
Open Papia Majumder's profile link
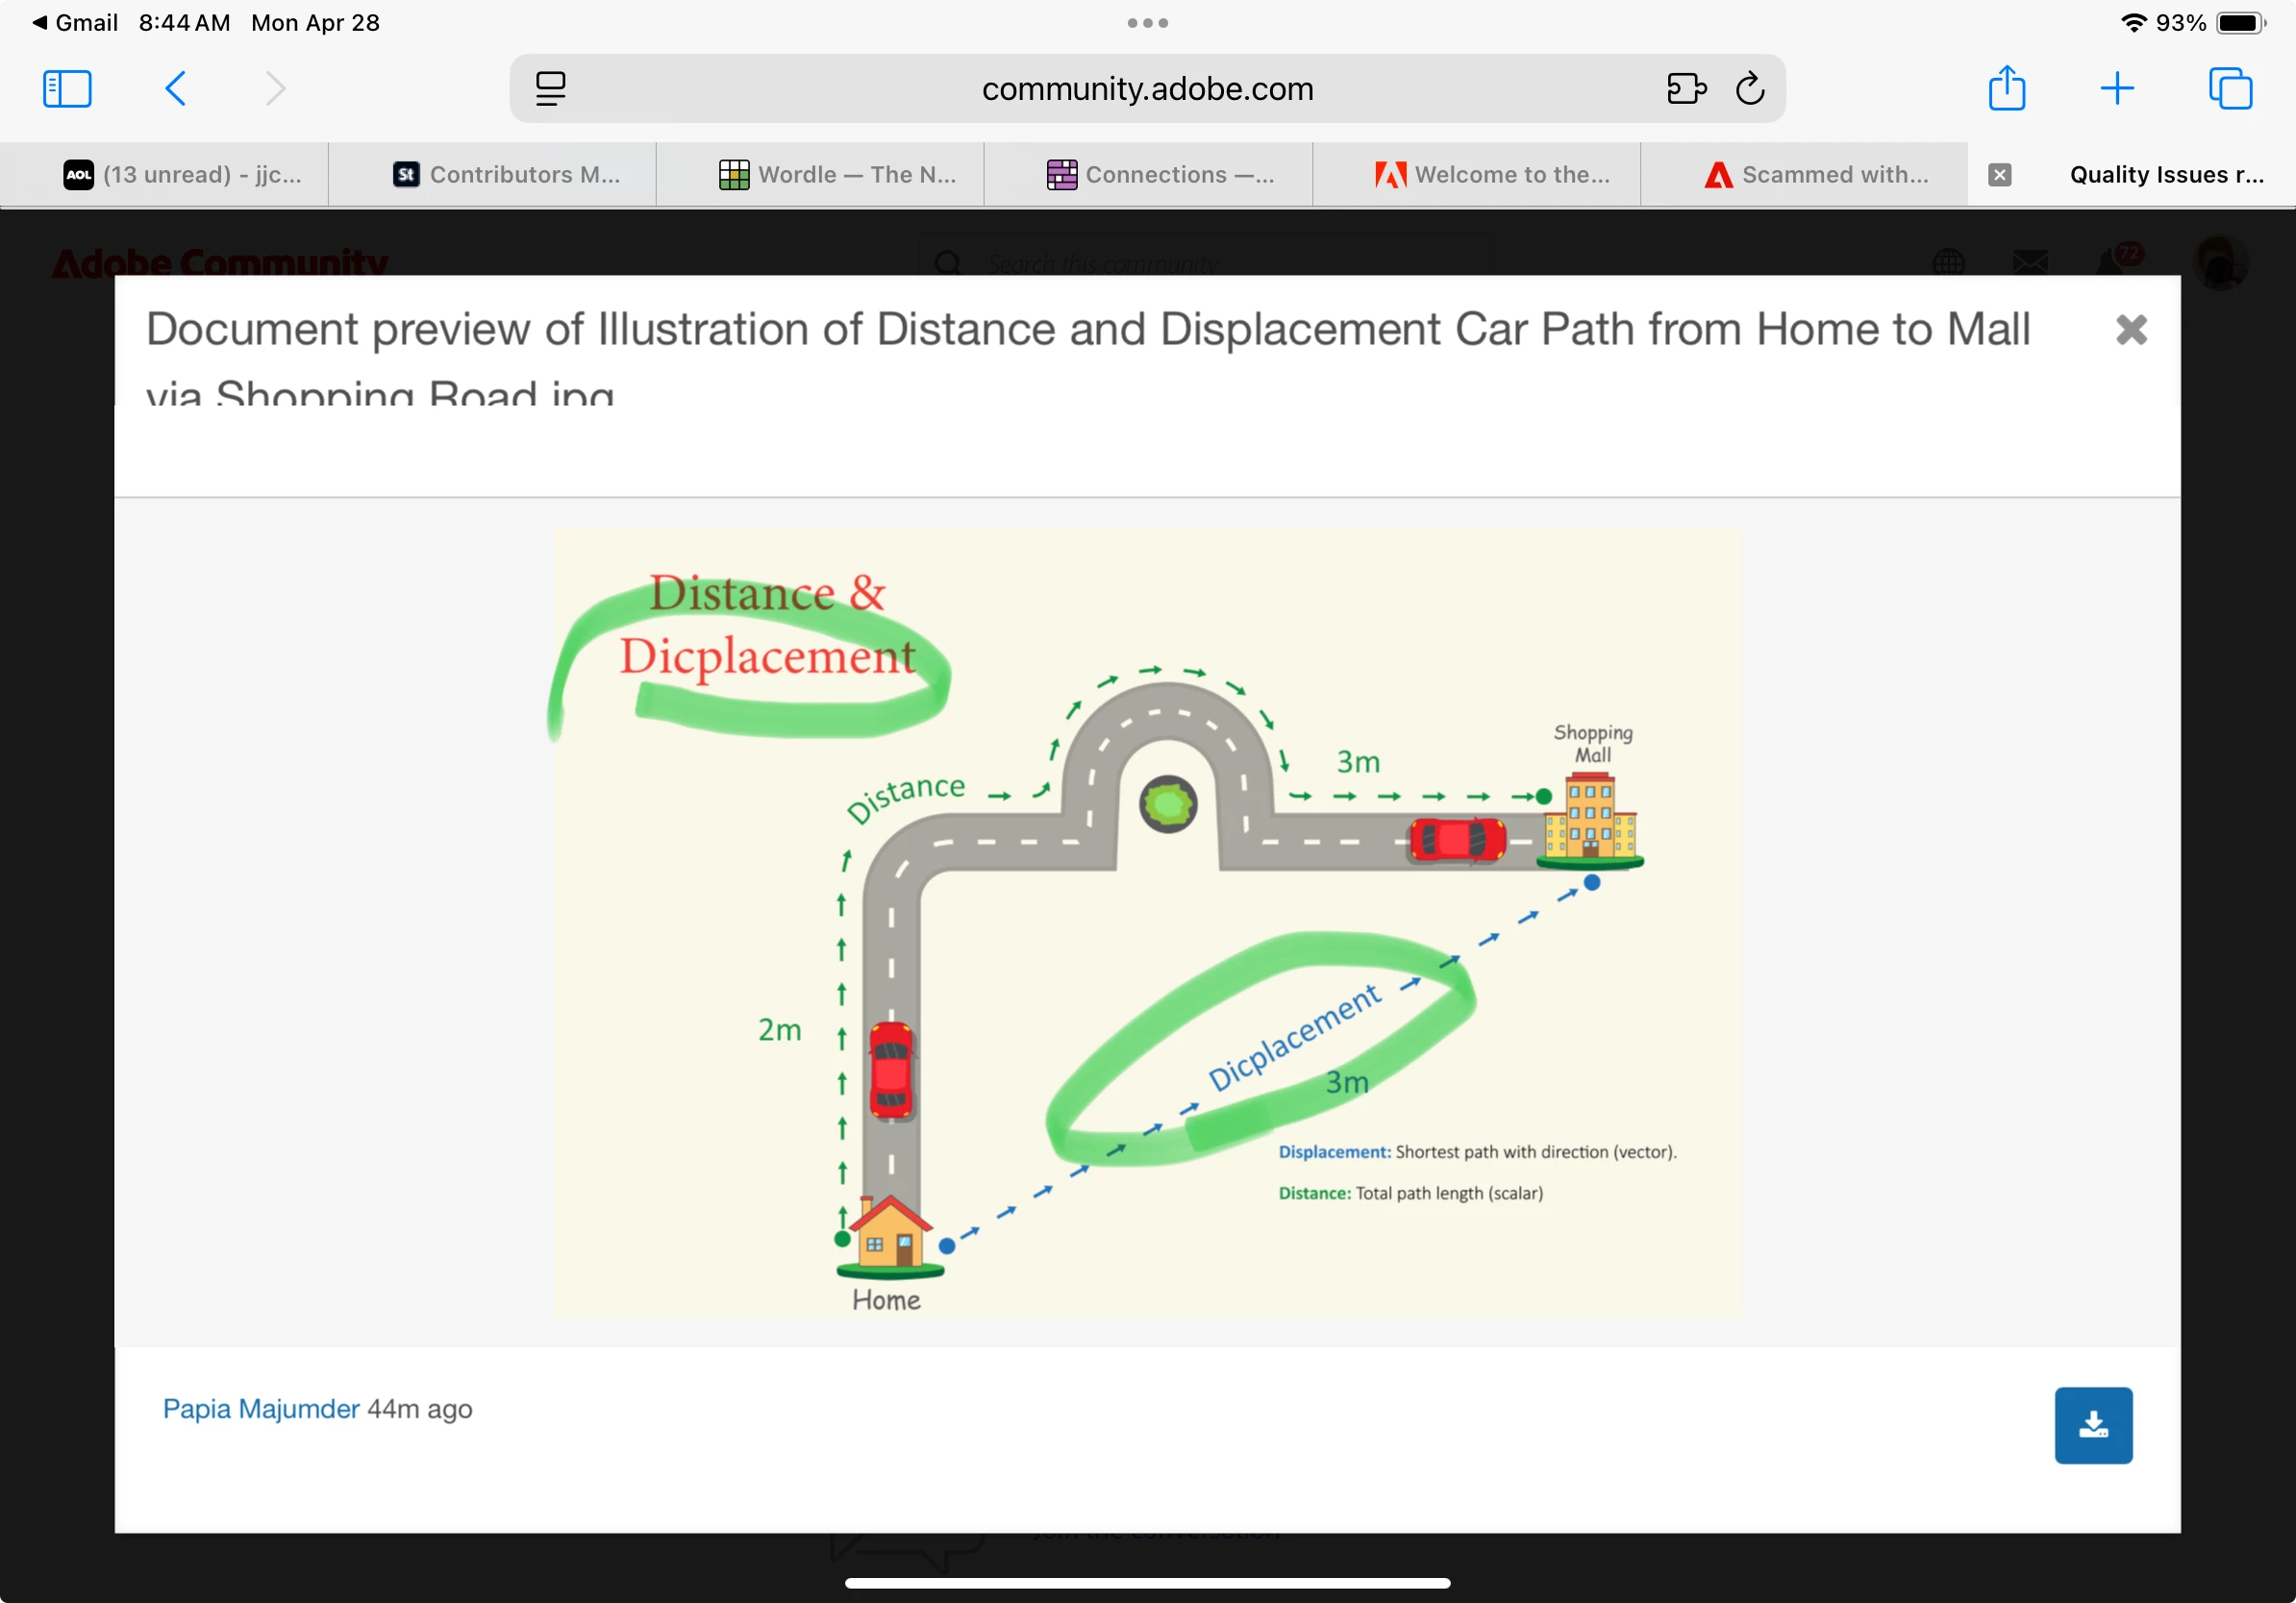pyautogui.click(x=261, y=1409)
